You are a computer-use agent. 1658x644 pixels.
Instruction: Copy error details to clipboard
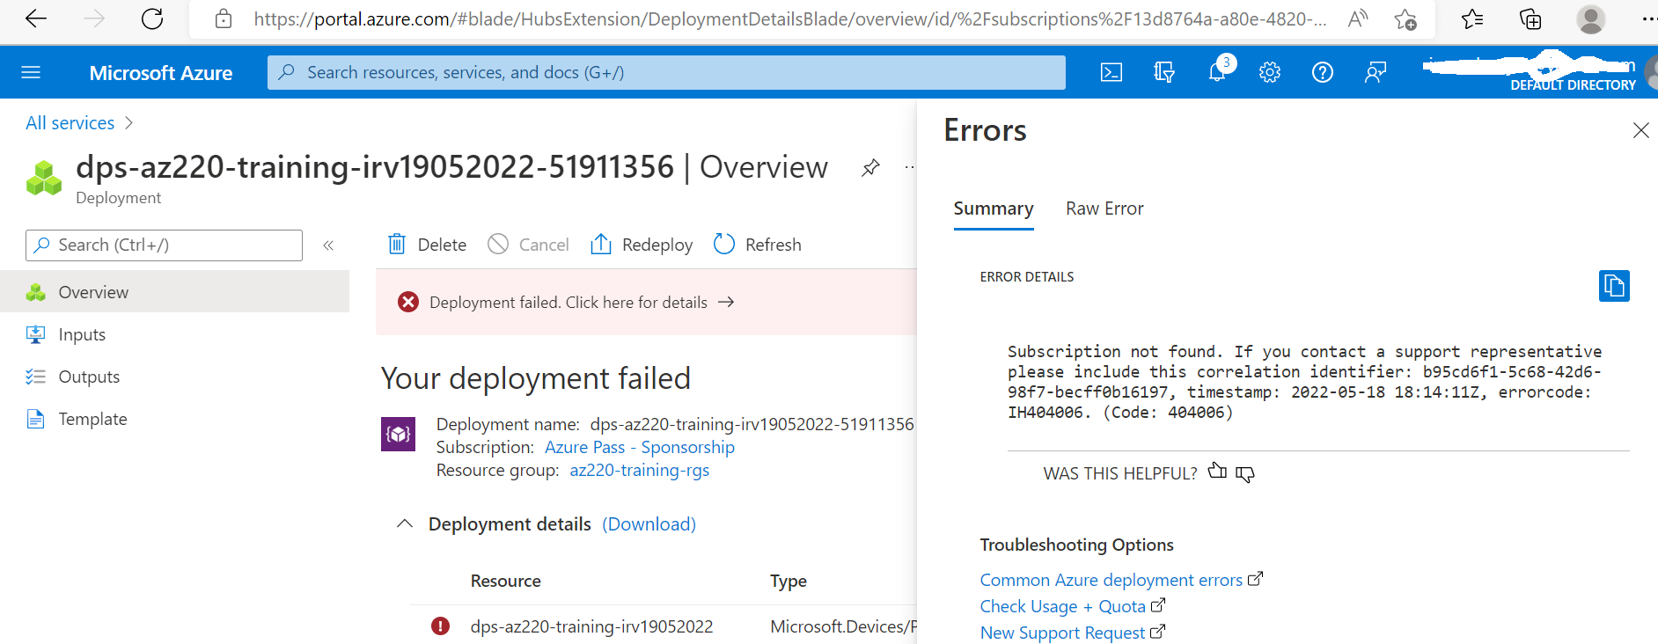[x=1614, y=286]
